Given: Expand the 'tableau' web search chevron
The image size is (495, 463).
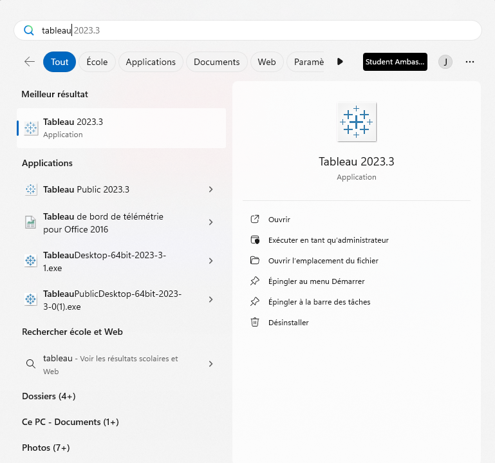Looking at the screenshot, I should point(211,364).
